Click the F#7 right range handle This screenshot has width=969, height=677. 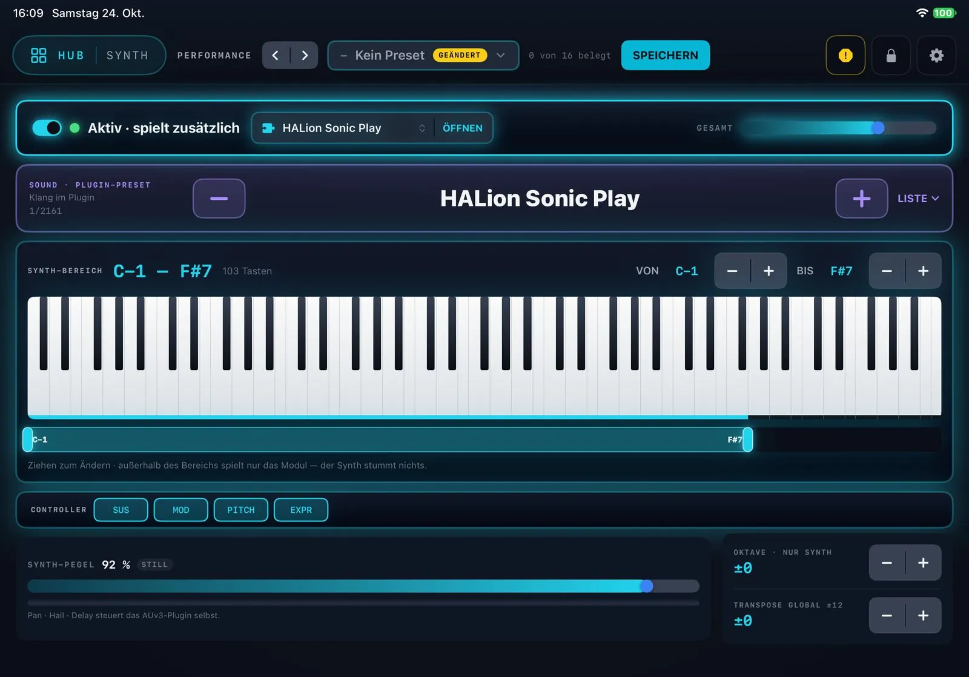coord(748,440)
